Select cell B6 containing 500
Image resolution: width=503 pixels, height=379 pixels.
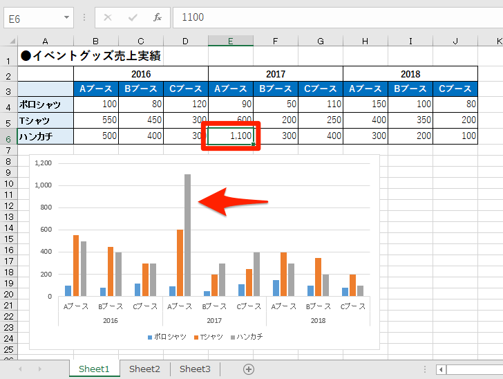[96, 136]
